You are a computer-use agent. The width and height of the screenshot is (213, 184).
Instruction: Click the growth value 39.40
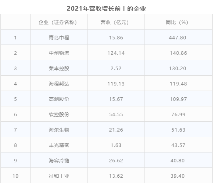(177, 176)
